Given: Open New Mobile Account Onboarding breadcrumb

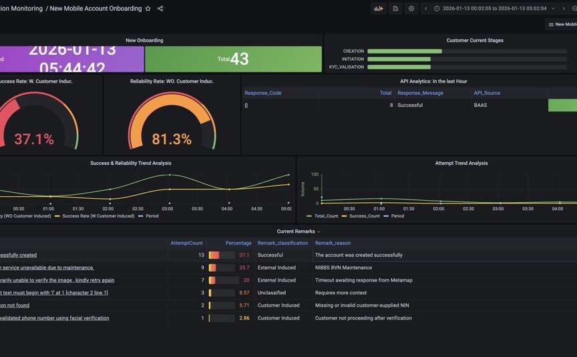Looking at the screenshot, I should click(95, 9).
